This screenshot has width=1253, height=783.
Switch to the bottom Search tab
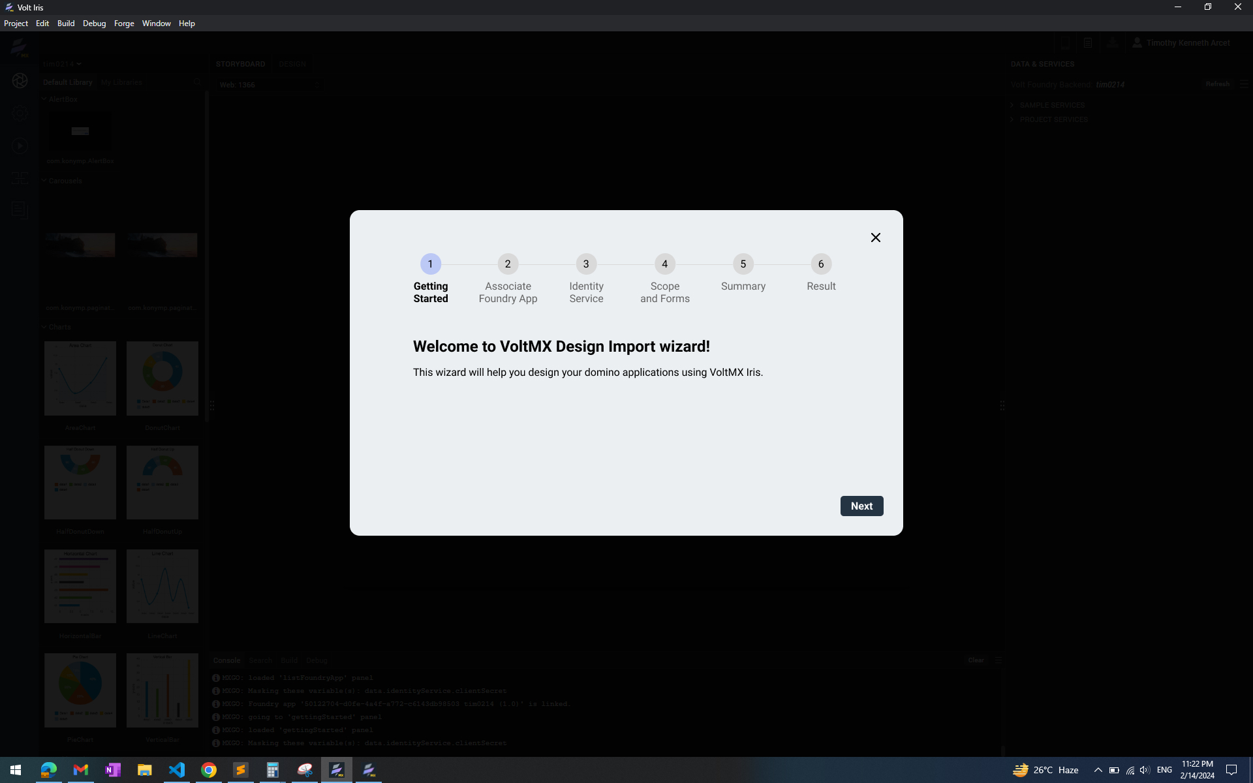pyautogui.click(x=260, y=660)
